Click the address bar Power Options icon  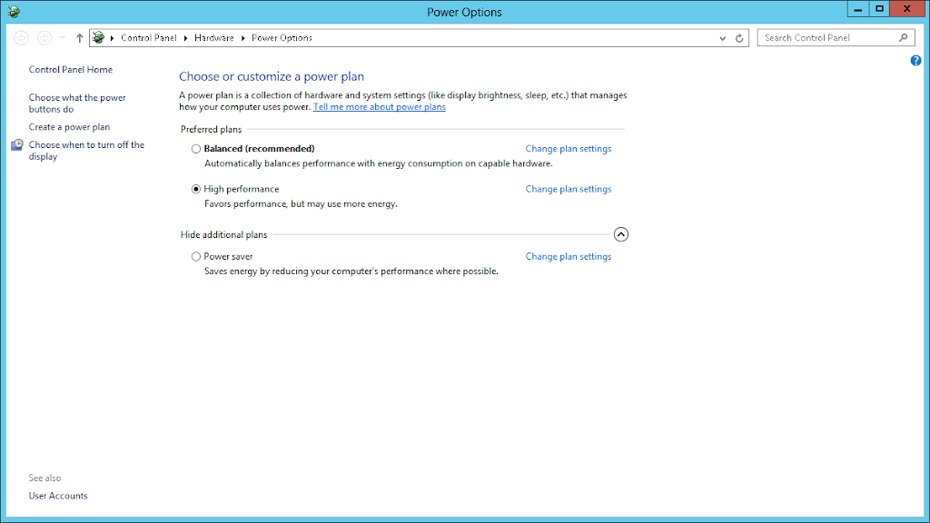(x=98, y=38)
